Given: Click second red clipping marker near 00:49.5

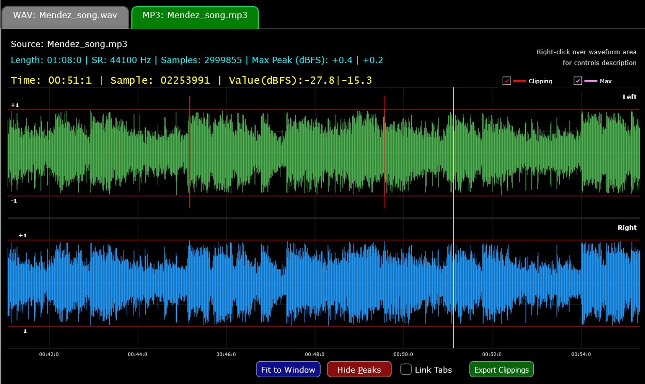Looking at the screenshot, I should point(384,151).
